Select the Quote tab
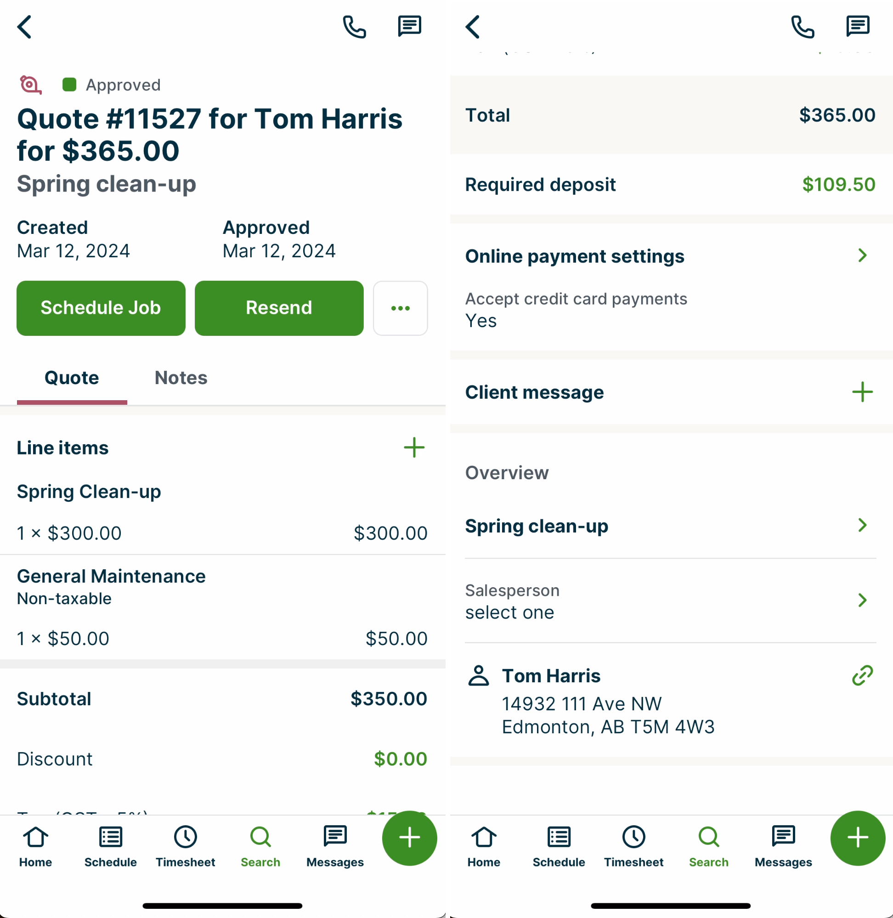The height and width of the screenshot is (918, 893). coord(72,378)
